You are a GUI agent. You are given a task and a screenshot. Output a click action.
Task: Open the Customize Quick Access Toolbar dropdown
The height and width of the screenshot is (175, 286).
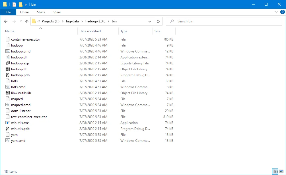pyautogui.click(x=26, y=5)
